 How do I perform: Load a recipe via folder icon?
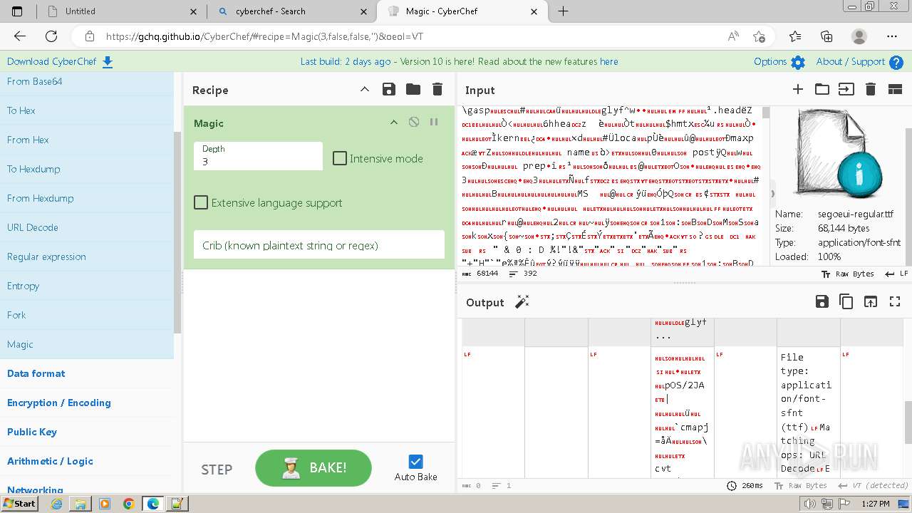point(413,89)
